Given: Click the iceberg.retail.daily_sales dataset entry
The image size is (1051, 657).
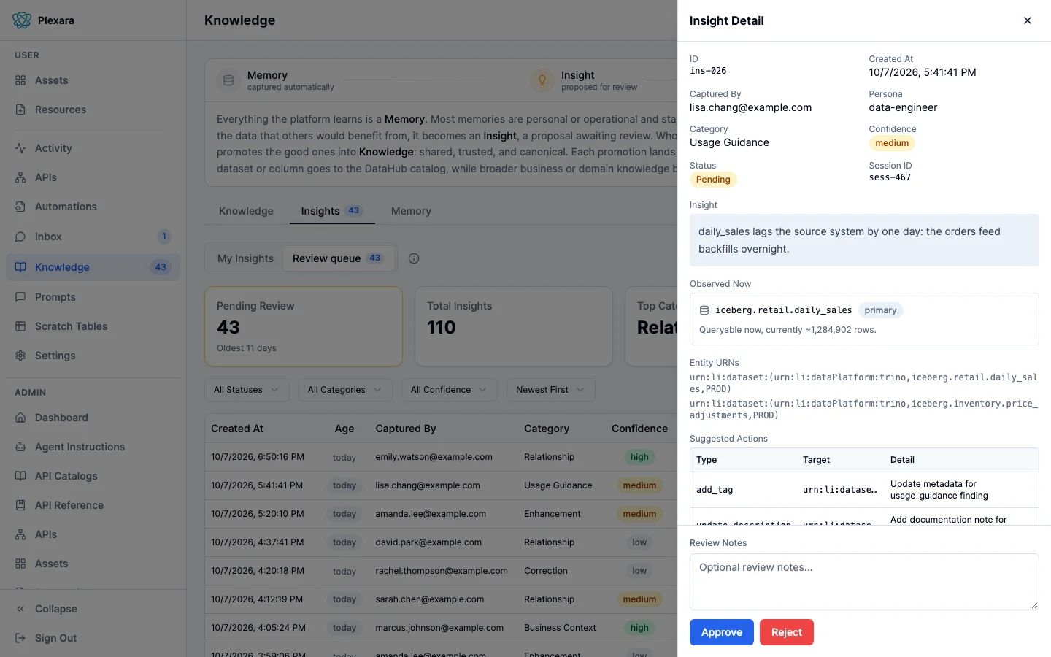Looking at the screenshot, I should [x=864, y=319].
